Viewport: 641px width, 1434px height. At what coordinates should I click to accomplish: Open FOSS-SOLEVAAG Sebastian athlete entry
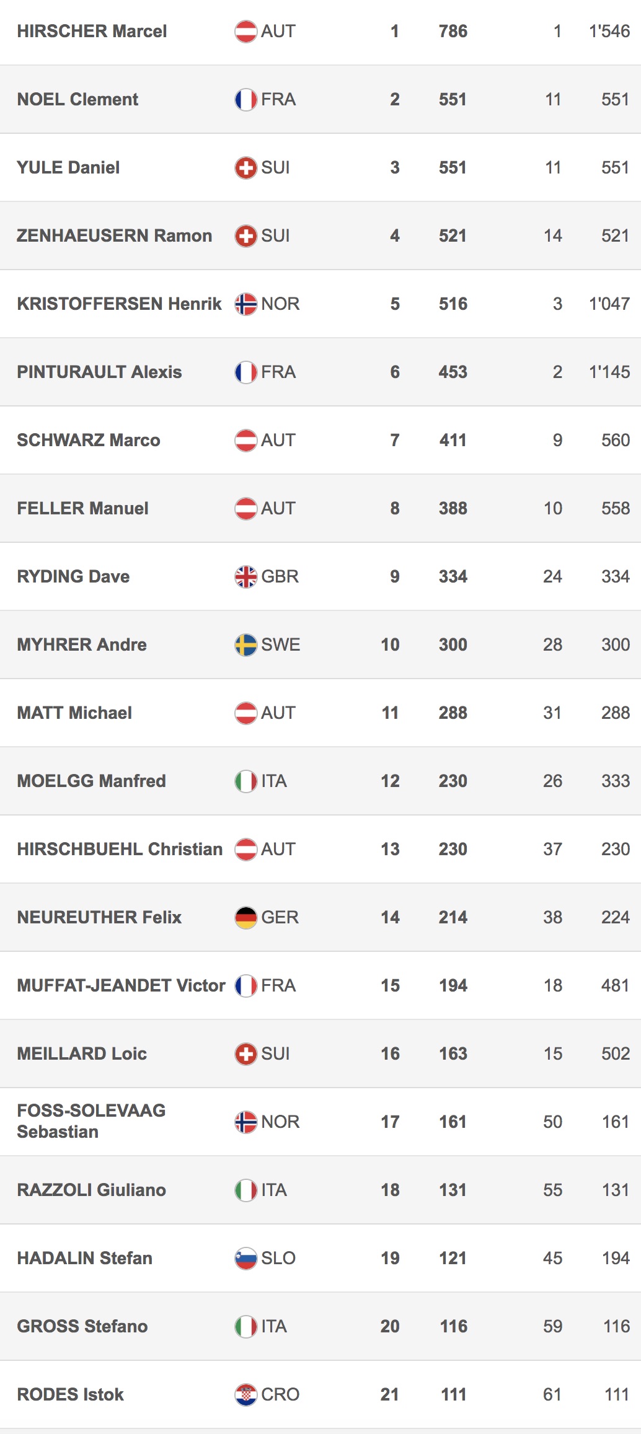(91, 1121)
